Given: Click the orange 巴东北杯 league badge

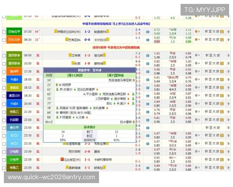Looking at the screenshot, I should 14,39.
